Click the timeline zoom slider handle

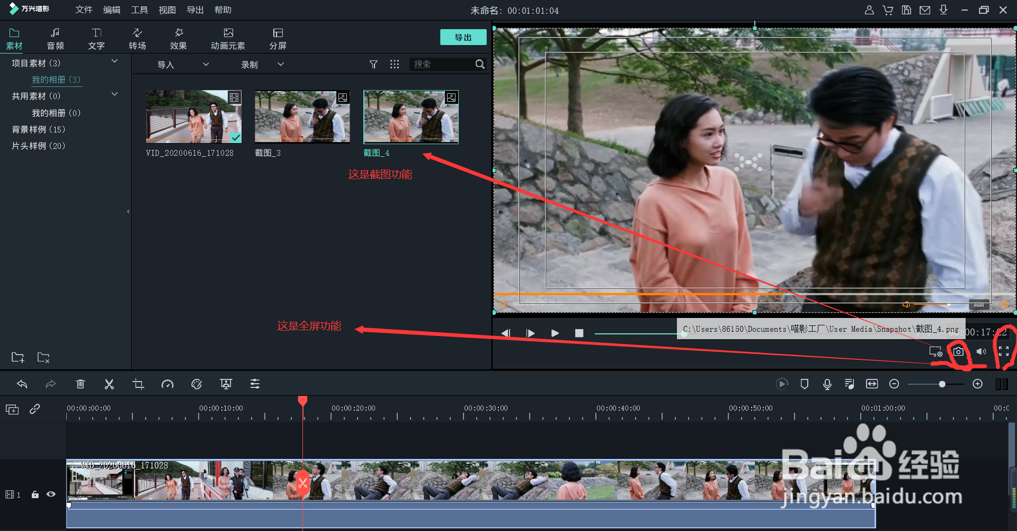[x=942, y=384]
